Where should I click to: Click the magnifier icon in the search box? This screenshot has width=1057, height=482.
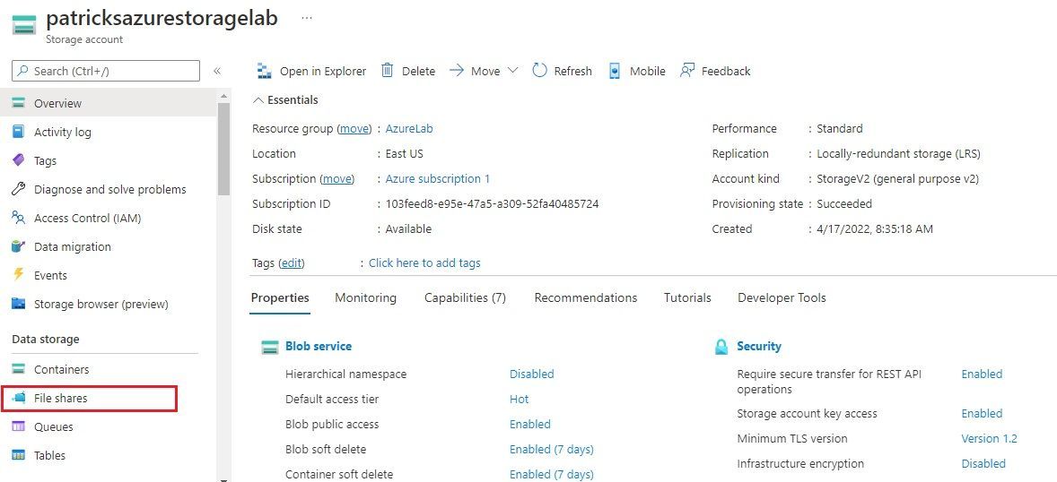click(23, 71)
